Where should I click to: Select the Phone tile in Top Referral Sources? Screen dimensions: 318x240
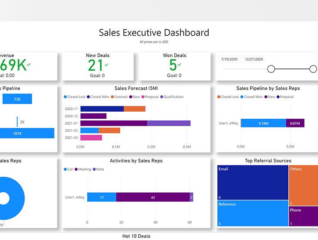tap(303, 216)
